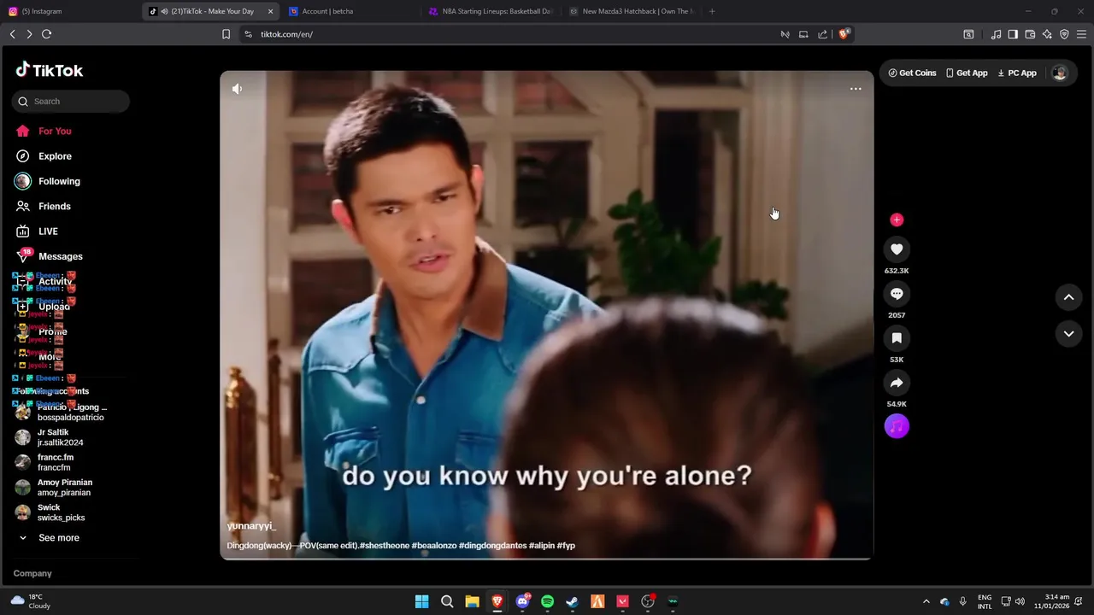
Task: Close the TikTok browser tab
Action: click(x=270, y=11)
